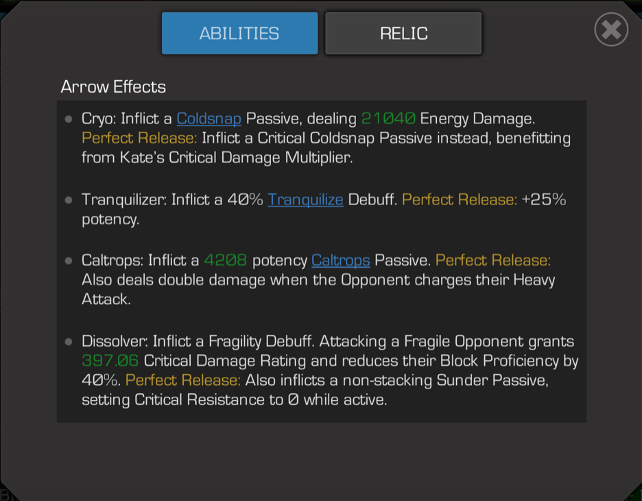Click the Arrow Effects section heading
The image size is (642, 501).
pyautogui.click(x=113, y=87)
